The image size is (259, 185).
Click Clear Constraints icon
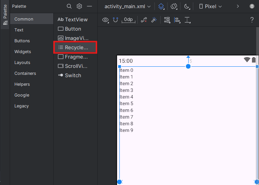coord(144,20)
